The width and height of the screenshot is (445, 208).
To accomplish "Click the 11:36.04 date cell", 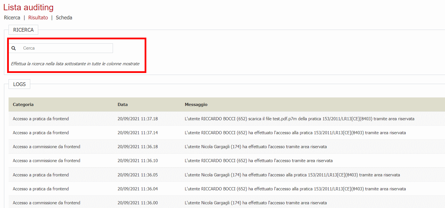I will coord(137,189).
